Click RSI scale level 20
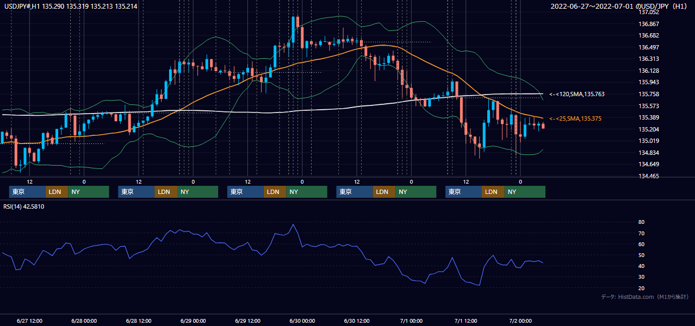The width and height of the screenshot is (695, 326). coord(641,288)
